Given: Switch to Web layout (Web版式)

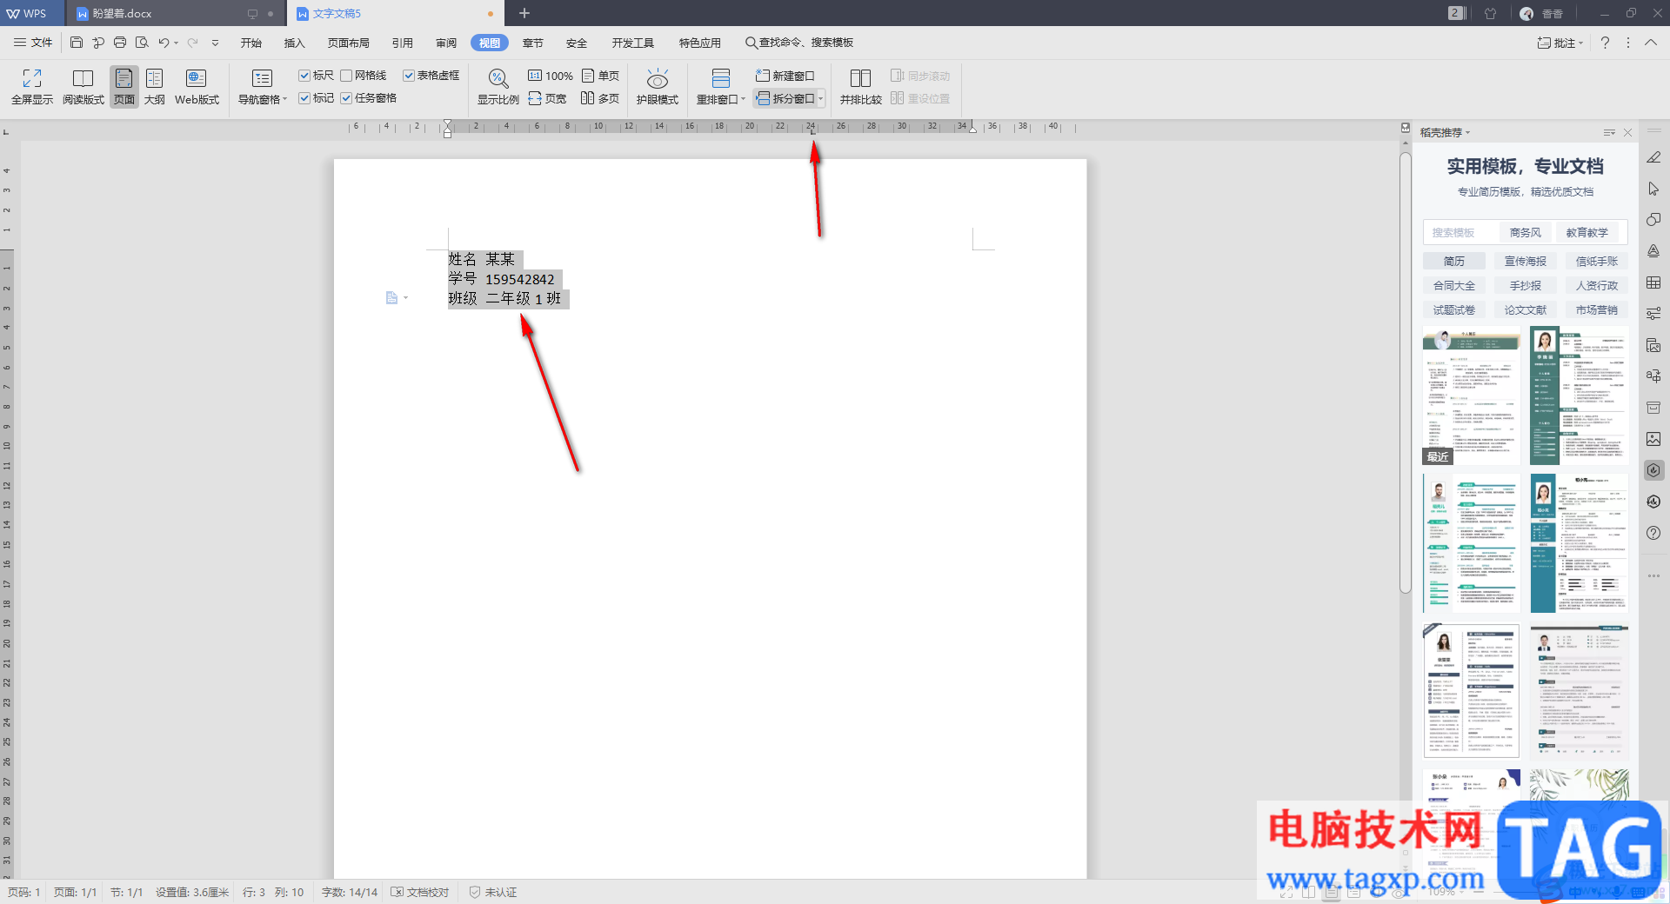Looking at the screenshot, I should (x=197, y=87).
